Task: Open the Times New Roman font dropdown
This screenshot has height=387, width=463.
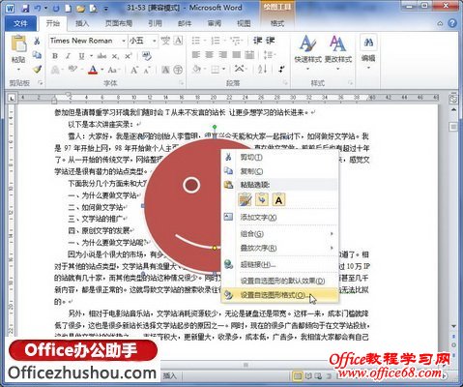Action: click(x=124, y=41)
